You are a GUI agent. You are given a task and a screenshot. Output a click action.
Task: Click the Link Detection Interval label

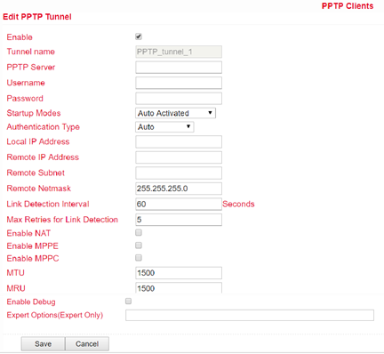tap(48, 204)
